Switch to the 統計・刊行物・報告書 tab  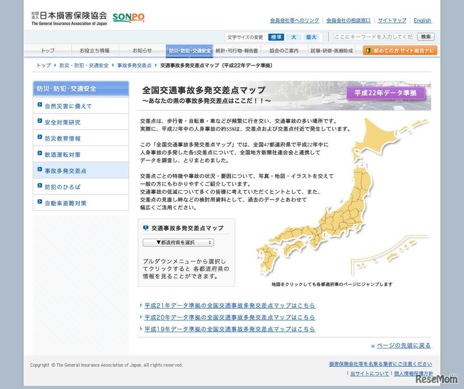pyautogui.click(x=236, y=50)
